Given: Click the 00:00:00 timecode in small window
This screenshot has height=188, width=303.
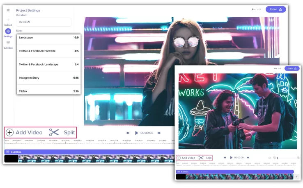Looking at the screenshot, I should point(239,158).
